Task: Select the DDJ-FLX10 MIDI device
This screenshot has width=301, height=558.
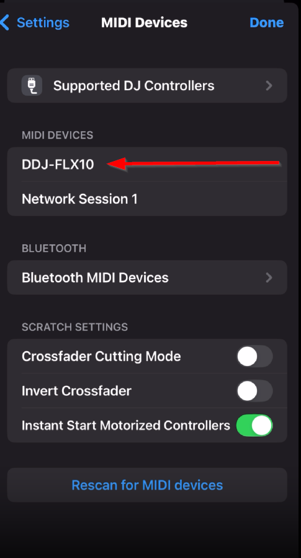Action: pyautogui.click(x=147, y=165)
